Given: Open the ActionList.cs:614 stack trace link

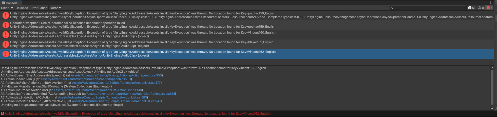Looking at the screenshot, I should 131,94.
